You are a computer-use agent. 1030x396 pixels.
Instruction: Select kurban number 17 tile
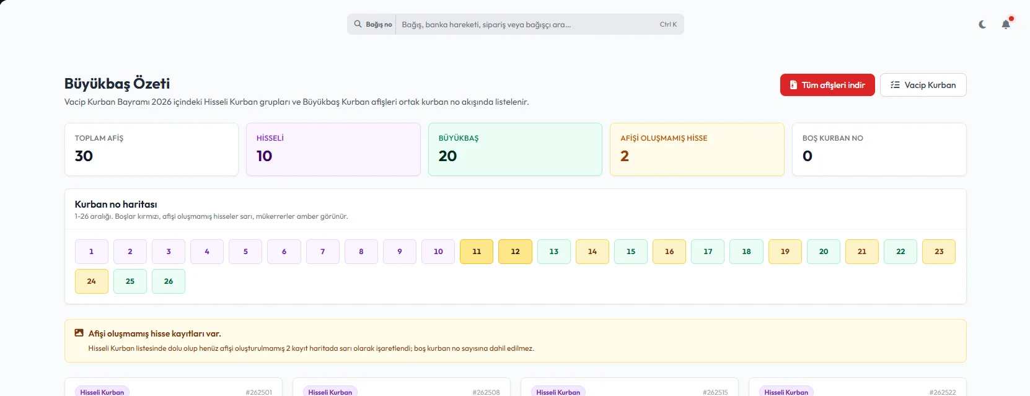coord(708,252)
